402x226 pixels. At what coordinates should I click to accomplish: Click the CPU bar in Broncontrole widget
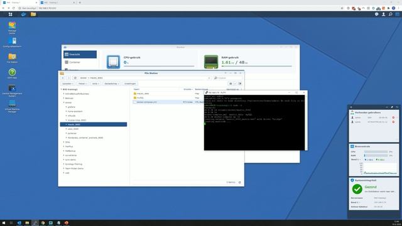[x=376, y=152]
